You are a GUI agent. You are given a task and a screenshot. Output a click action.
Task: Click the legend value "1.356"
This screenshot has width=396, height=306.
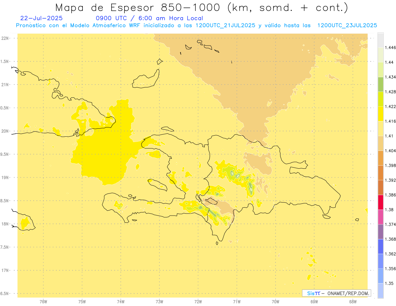pos(390,269)
